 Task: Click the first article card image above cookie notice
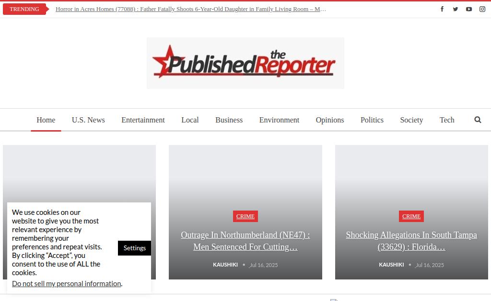click(x=79, y=174)
